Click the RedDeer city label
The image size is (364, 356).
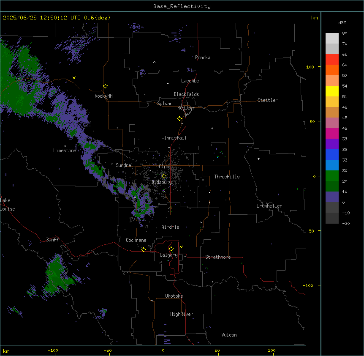[186, 108]
